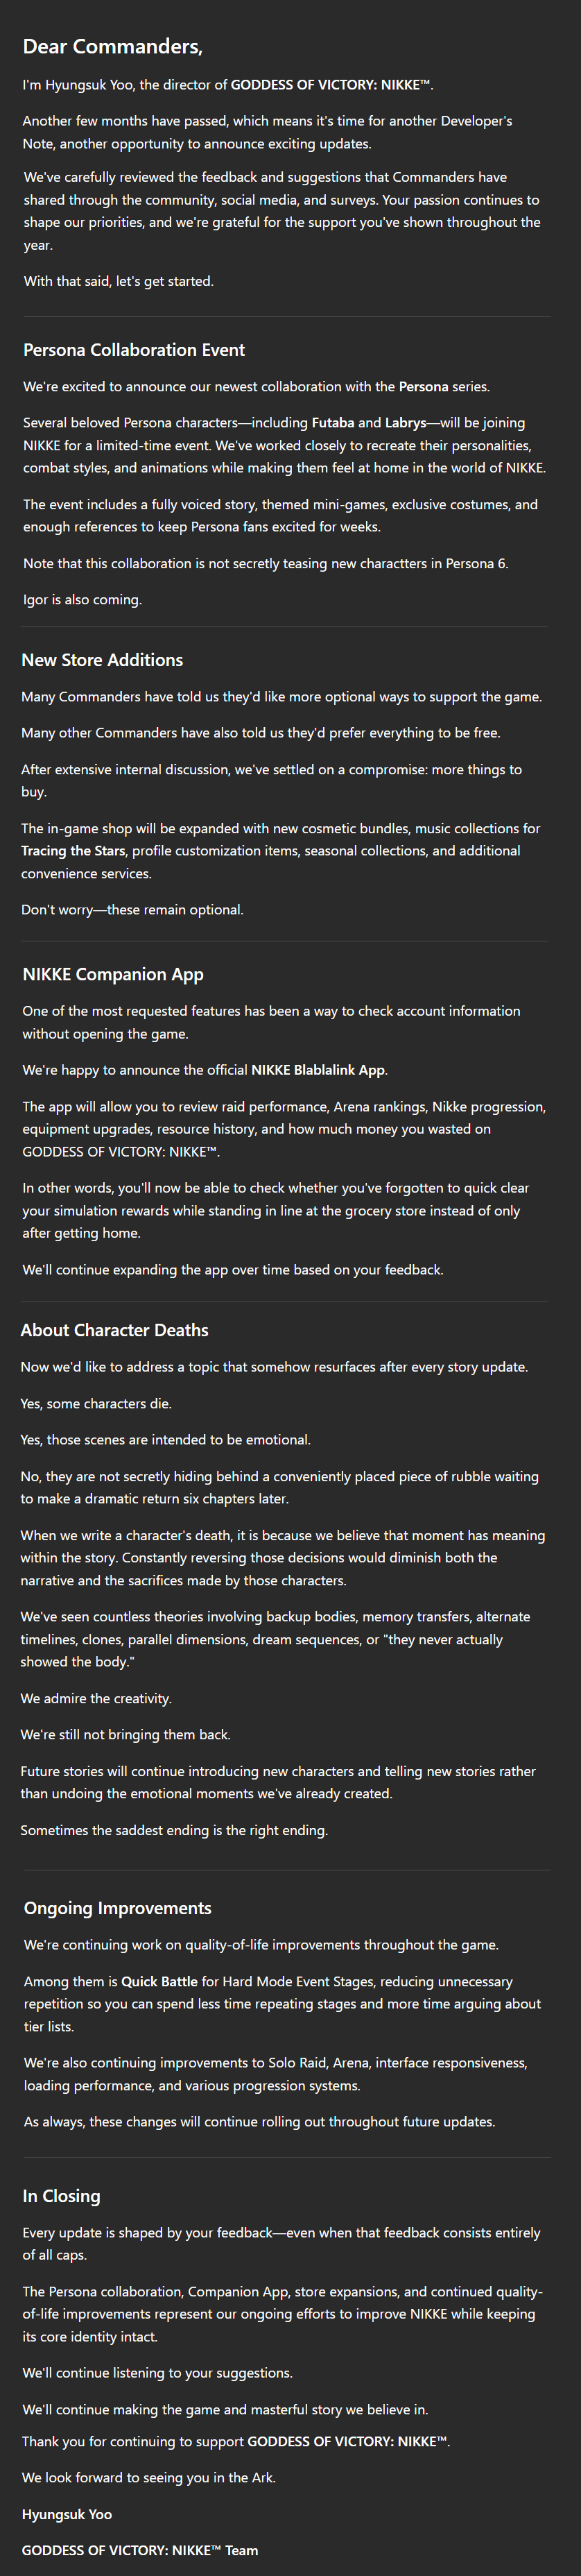Screen dimensions: 581x2576
Task: Select the "NIKKE Companion App" heading
Action: point(113,974)
